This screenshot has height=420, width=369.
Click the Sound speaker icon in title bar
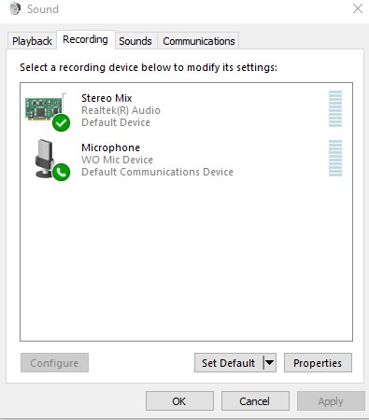tap(15, 9)
